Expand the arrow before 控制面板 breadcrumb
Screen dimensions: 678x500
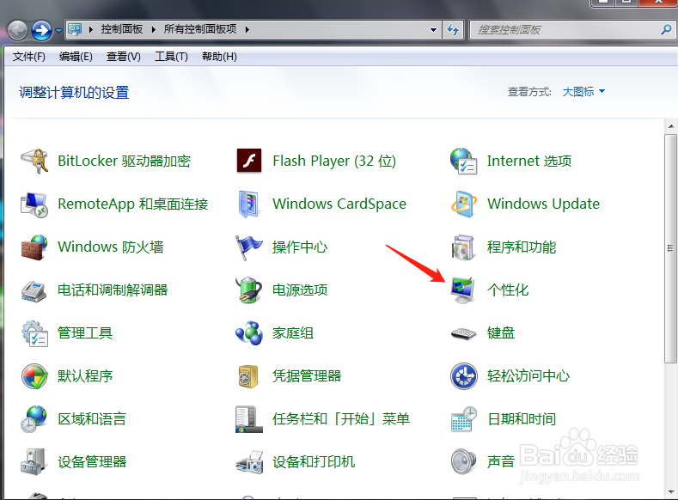coord(91,29)
